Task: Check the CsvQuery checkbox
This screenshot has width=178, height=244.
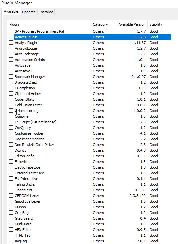Action: coord(11,128)
